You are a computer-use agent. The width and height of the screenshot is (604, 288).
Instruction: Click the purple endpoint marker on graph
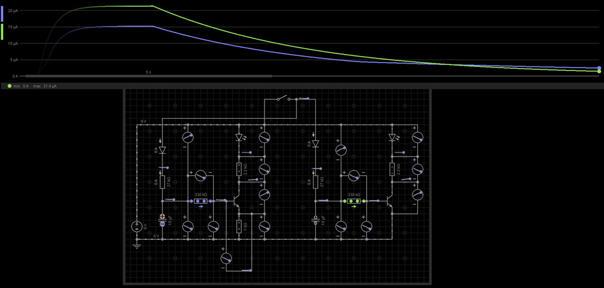[599, 68]
